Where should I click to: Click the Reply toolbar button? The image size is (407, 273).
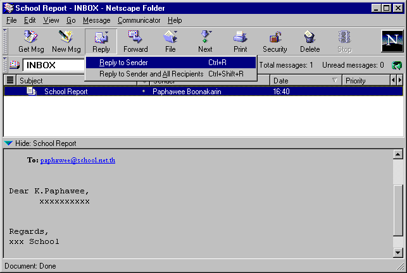coord(101,42)
